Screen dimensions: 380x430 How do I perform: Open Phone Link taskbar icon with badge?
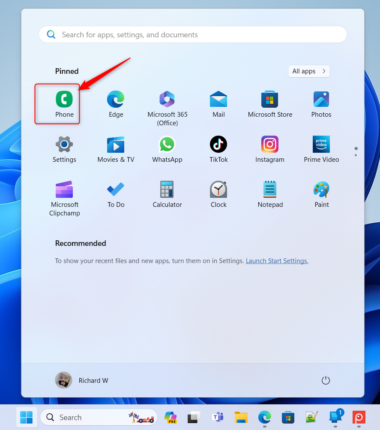click(x=335, y=417)
